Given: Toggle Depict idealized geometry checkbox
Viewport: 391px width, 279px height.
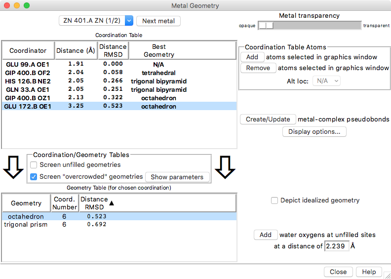Looking at the screenshot, I should (274, 200).
